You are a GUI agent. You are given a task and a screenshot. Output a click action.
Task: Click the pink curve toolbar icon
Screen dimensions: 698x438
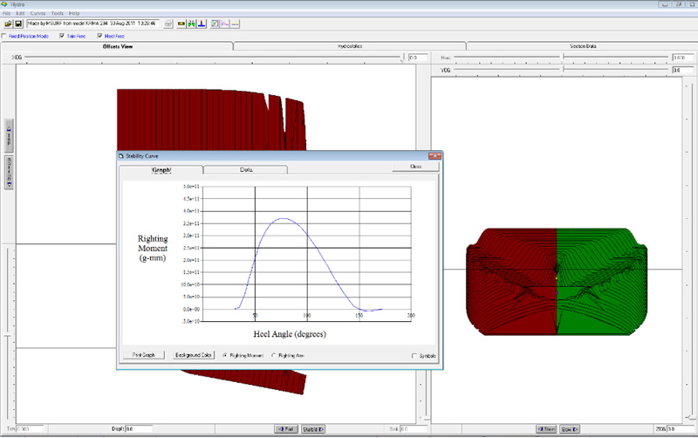225,24
